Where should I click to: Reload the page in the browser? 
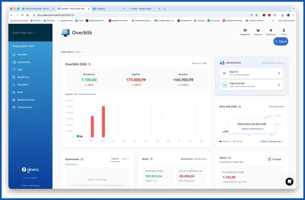(x=22, y=15)
